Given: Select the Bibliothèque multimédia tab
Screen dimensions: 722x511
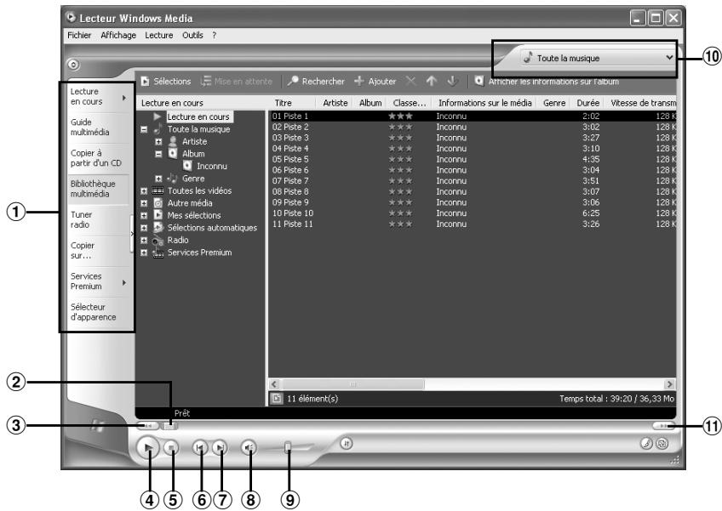Looking at the screenshot, I should tap(98, 189).
